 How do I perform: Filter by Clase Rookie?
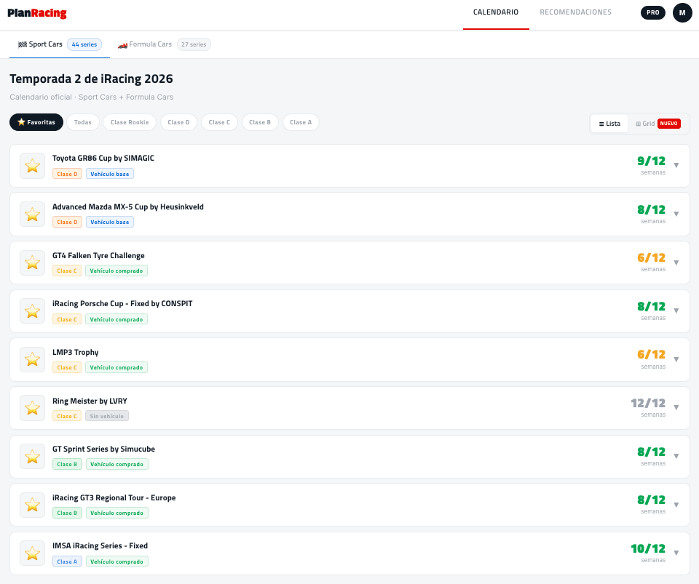click(130, 122)
